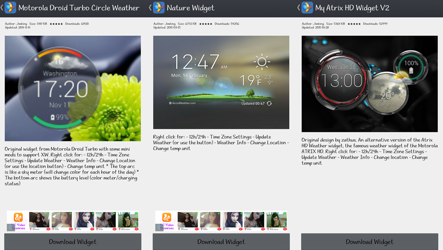Go back from Motorola Droid Turbo Circle Weather

tap(2, 8)
